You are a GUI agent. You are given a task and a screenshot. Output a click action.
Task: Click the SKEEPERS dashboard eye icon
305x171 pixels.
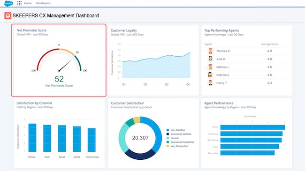tap(8, 16)
